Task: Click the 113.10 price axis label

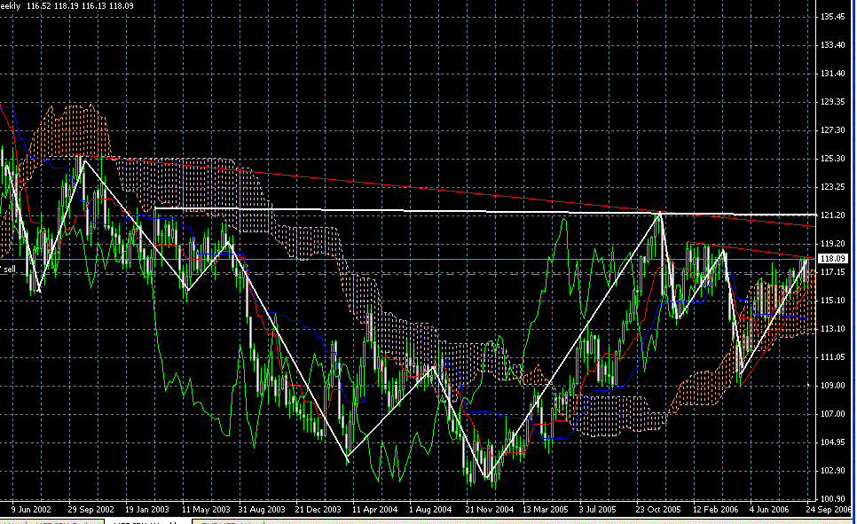Action: pyautogui.click(x=833, y=329)
